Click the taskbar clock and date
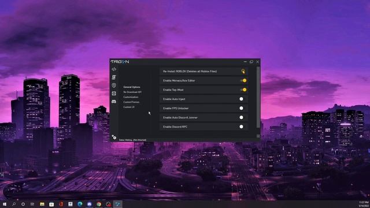The height and width of the screenshot is (208, 370). (364, 204)
